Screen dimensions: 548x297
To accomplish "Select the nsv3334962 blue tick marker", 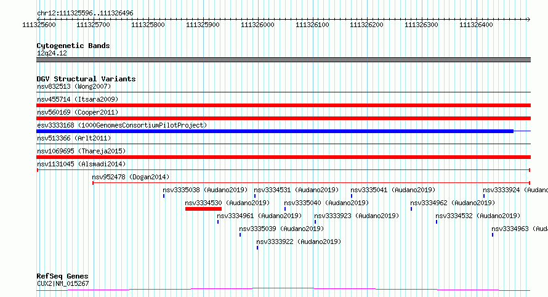I will 411,209.
